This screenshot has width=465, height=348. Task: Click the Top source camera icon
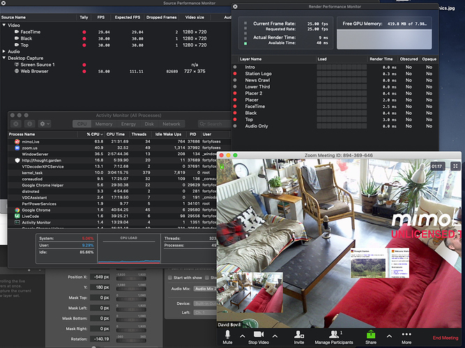point(17,45)
